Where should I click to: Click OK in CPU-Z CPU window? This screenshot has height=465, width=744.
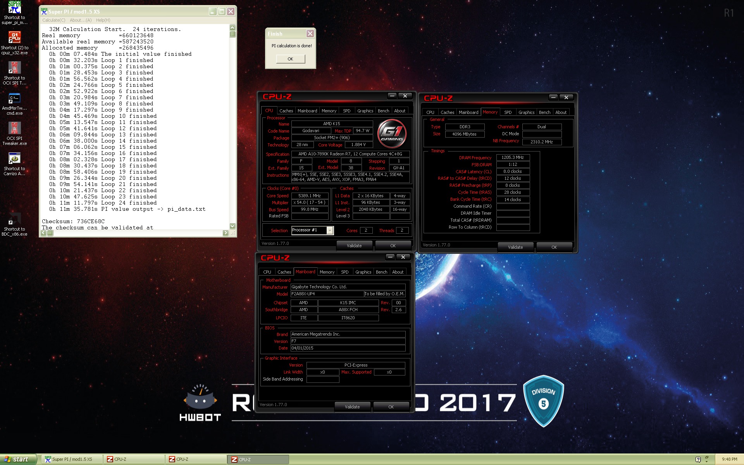tap(393, 246)
